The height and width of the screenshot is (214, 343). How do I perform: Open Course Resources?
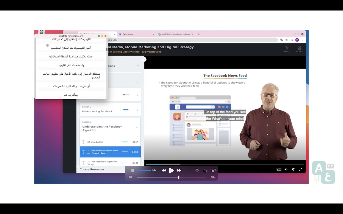(x=92, y=169)
